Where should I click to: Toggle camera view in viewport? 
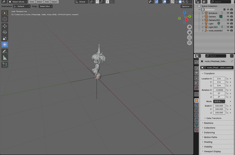pyautogui.click(x=190, y=37)
